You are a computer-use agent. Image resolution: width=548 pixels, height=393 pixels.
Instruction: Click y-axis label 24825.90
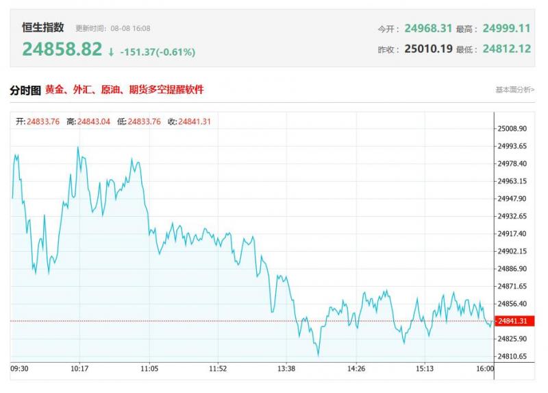click(512, 339)
